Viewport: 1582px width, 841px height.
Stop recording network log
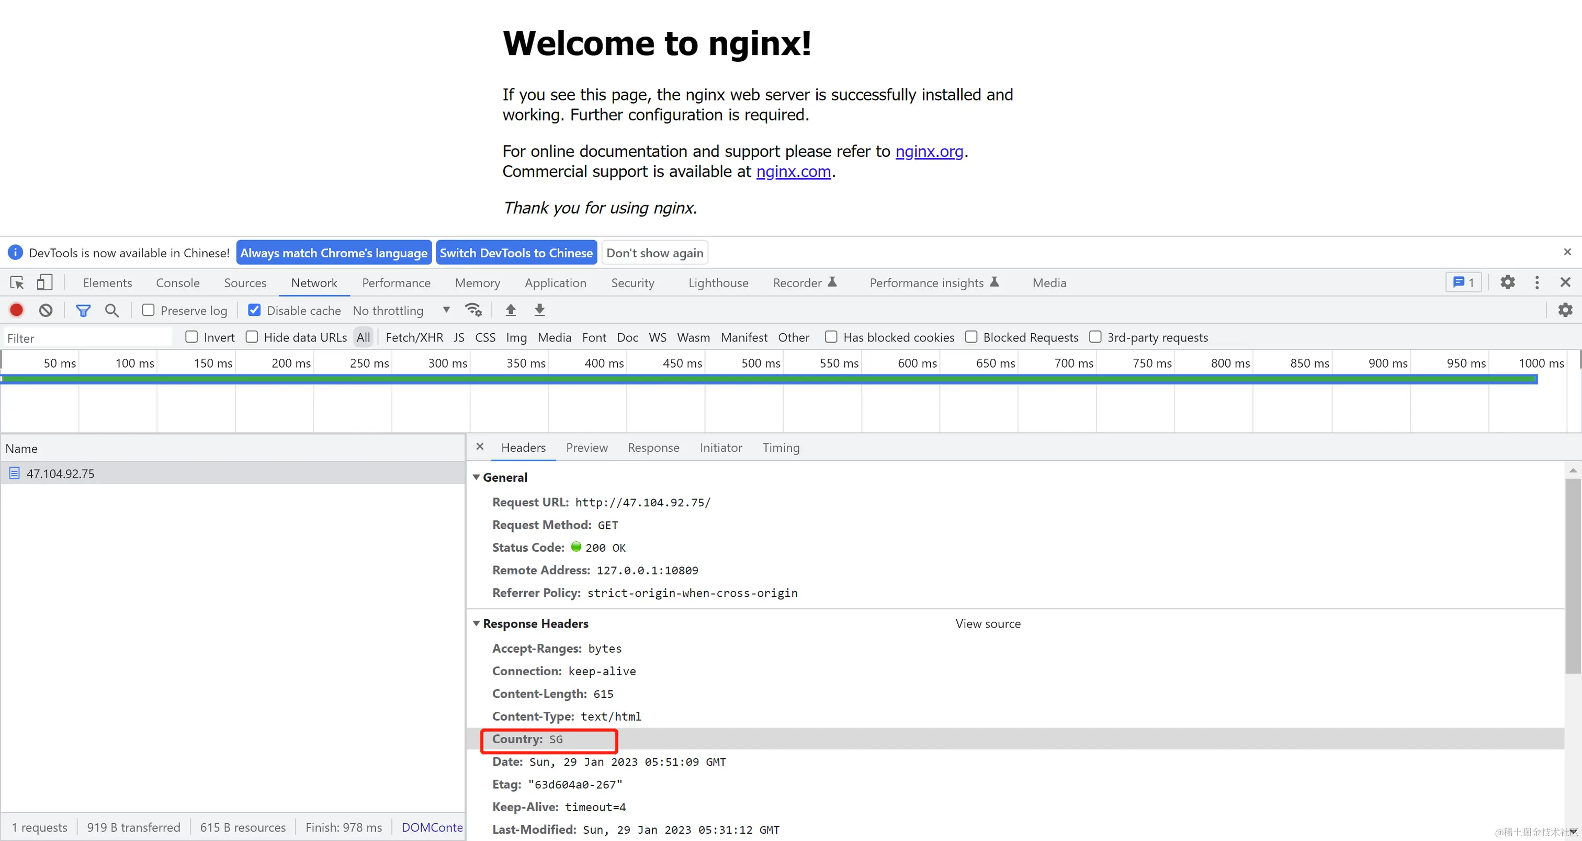(x=16, y=310)
